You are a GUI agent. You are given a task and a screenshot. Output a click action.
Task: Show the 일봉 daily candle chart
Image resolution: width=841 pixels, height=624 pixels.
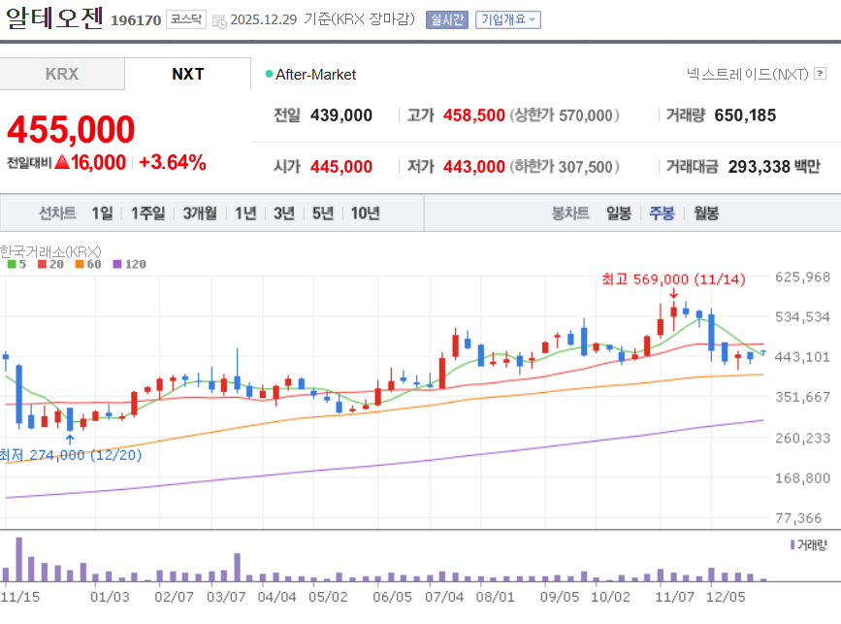pyautogui.click(x=619, y=213)
